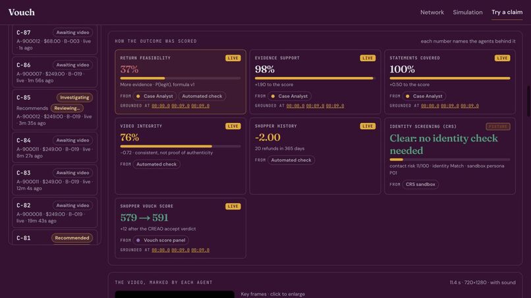531x298 pixels.
Task: Select the -2.00 shopper history value
Action: click(267, 137)
